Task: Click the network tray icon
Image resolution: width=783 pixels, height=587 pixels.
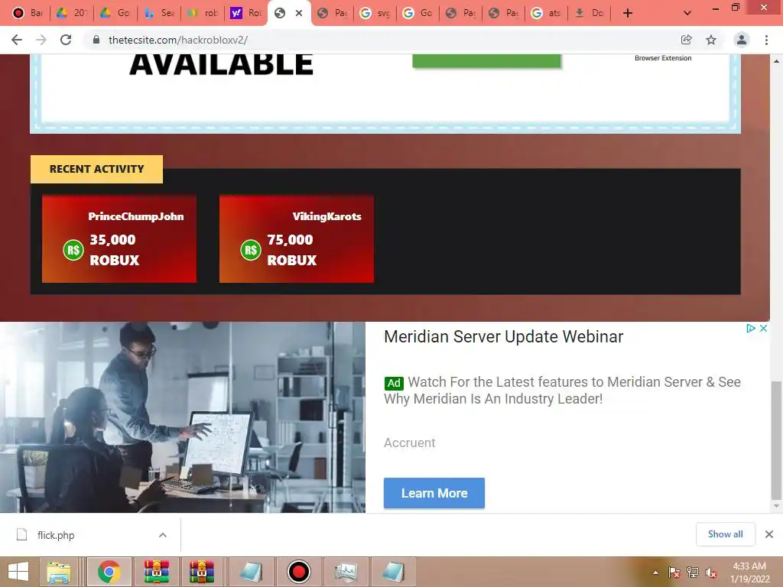Action: pos(693,572)
